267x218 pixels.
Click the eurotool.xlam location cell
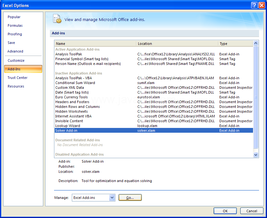(x=149, y=97)
